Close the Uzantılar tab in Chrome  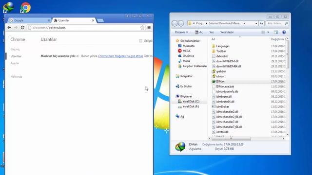93,20
